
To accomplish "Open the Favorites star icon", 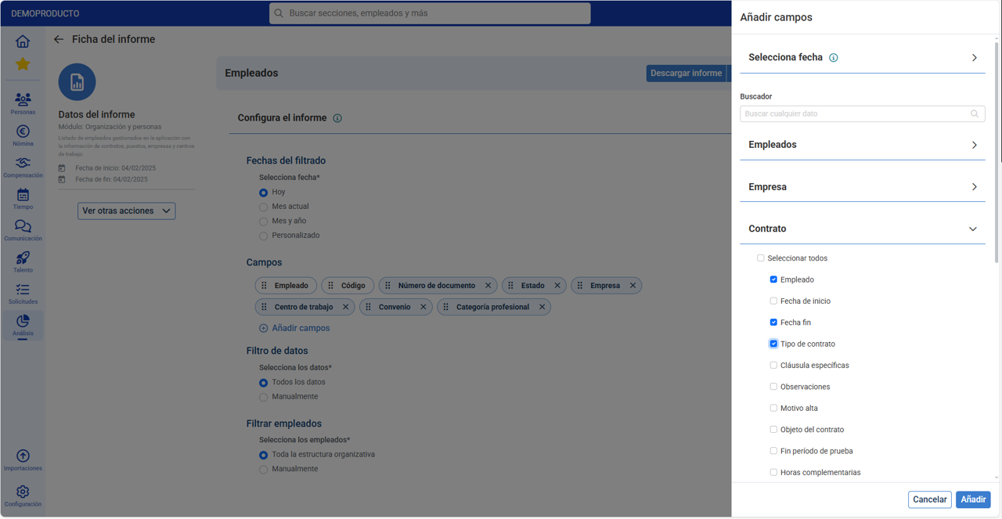I will pos(23,64).
